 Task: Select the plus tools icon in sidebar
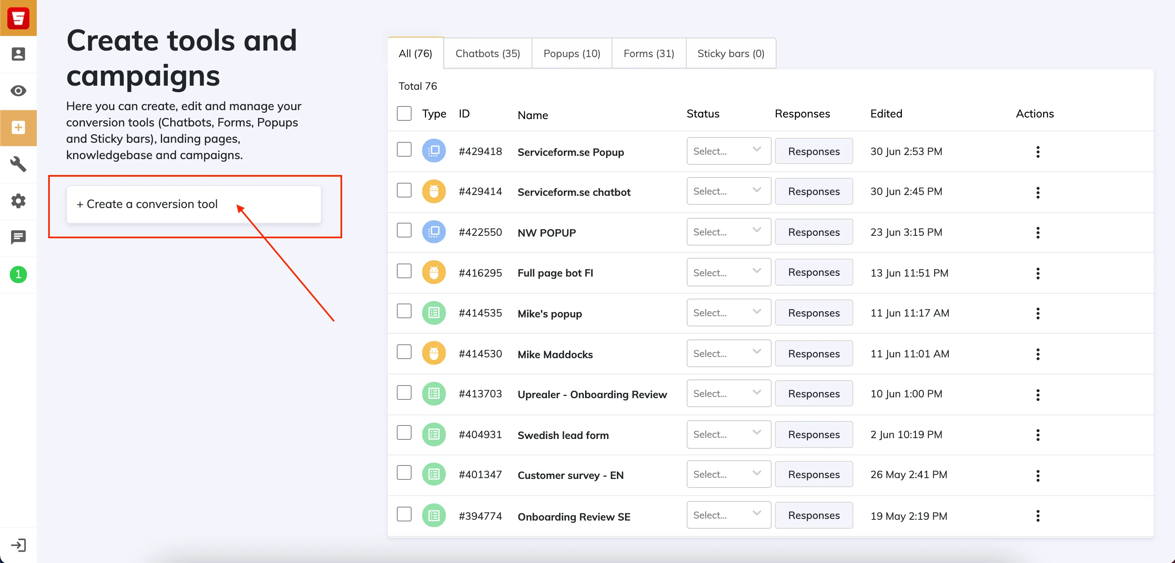point(18,128)
